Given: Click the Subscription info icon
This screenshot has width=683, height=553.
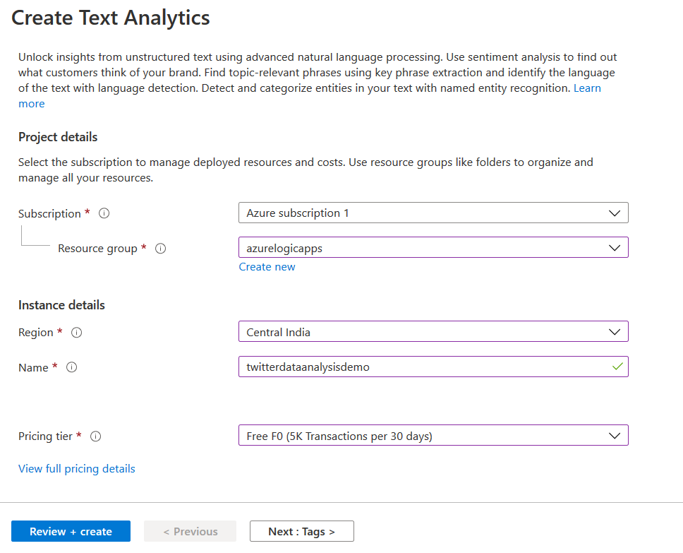Looking at the screenshot, I should tap(104, 213).
